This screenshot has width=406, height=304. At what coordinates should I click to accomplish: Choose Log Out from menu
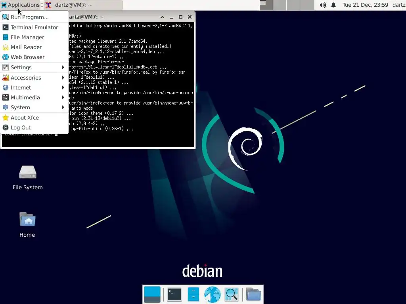tap(34, 127)
